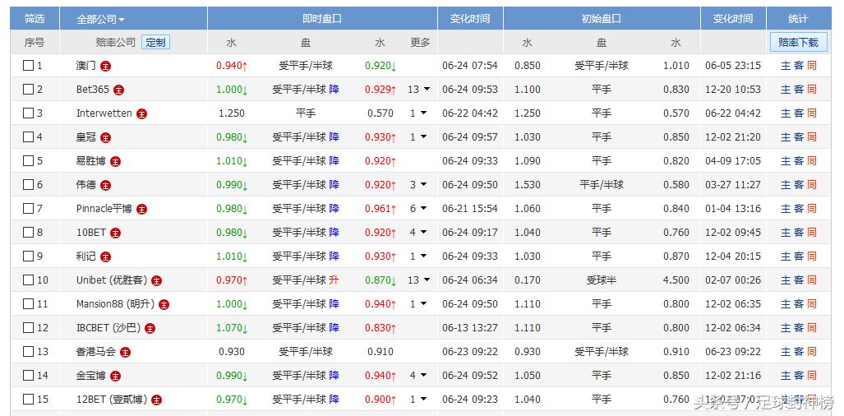844x416 pixels.
Task: Click the red 主 icon next to 澳门
Action: point(106,67)
